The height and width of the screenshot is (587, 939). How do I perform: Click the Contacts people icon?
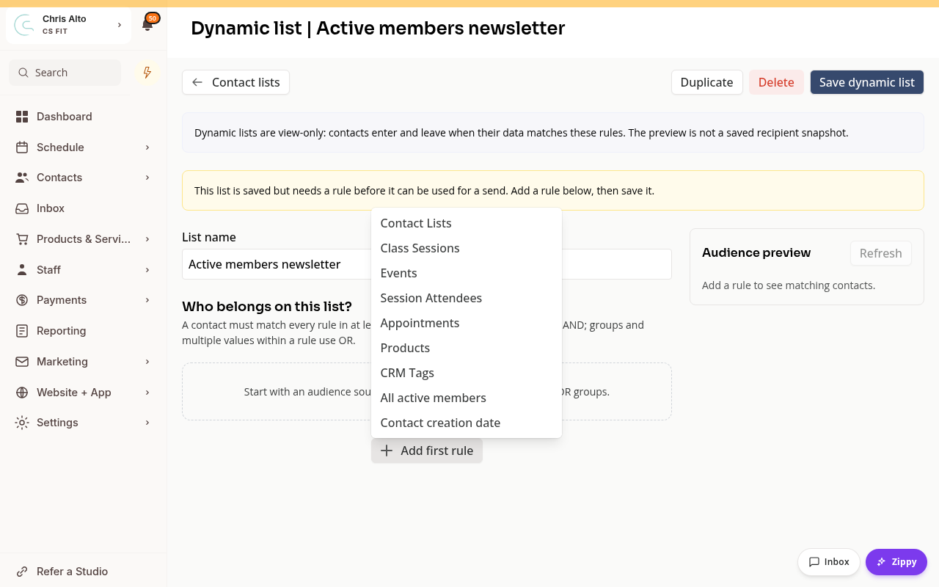coord(22,178)
